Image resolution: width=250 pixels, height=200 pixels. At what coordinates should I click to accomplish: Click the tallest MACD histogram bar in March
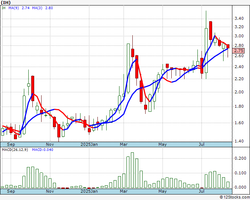click(x=132, y=170)
